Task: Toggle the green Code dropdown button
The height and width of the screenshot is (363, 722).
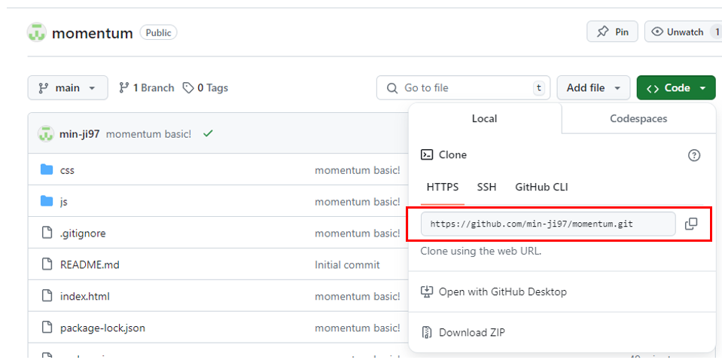Action: (x=676, y=87)
